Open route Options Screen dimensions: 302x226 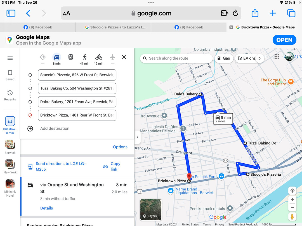[x=120, y=147]
